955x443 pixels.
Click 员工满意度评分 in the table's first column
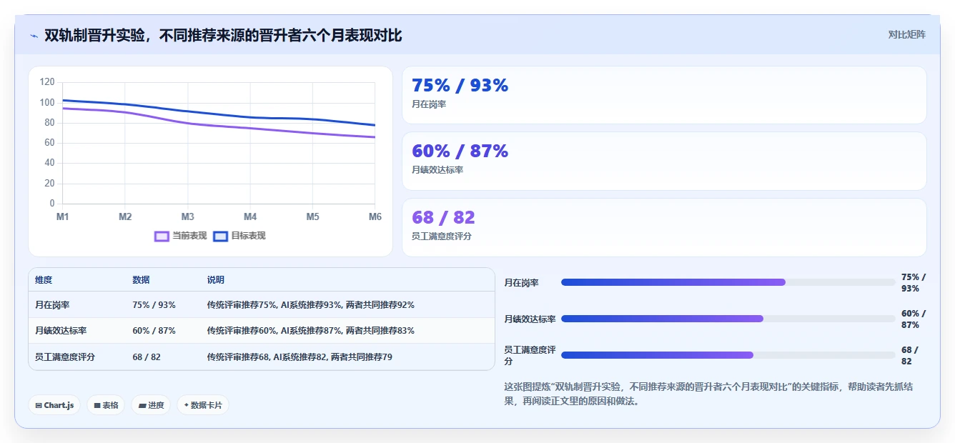[x=65, y=357]
